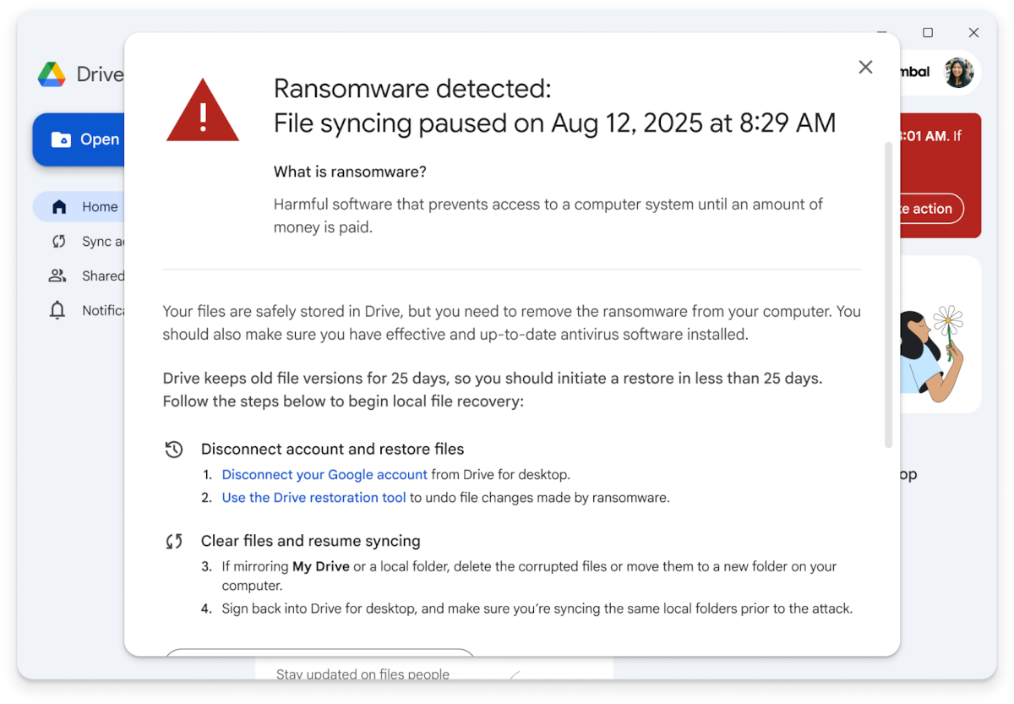1014x704 pixels.
Task: Open Notifications using the bell icon
Action: (x=57, y=309)
